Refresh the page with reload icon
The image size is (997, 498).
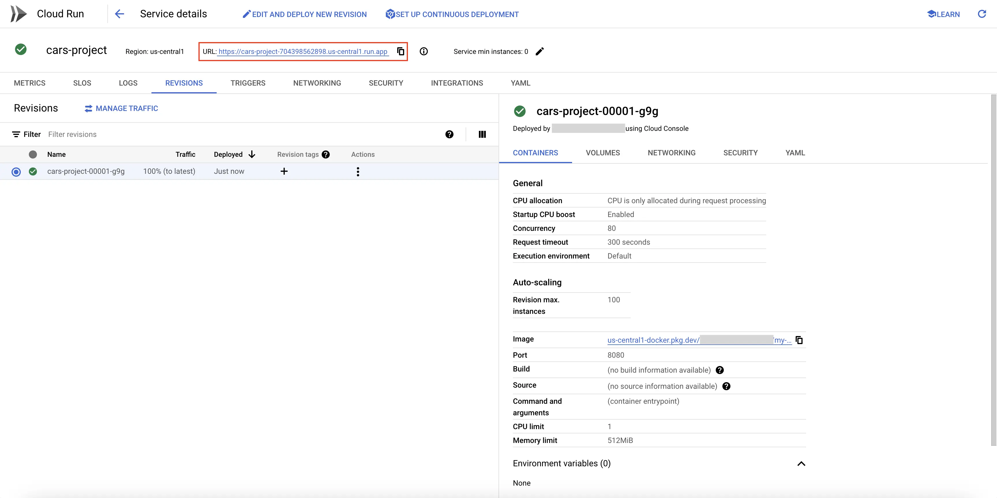[982, 14]
